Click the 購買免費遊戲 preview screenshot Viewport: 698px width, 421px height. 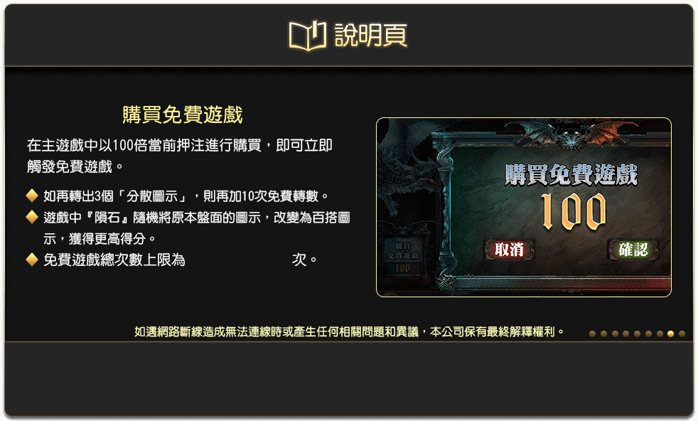click(523, 207)
